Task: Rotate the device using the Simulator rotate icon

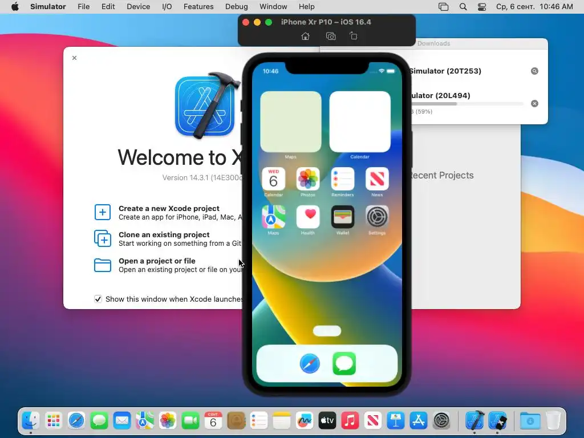Action: tap(354, 36)
